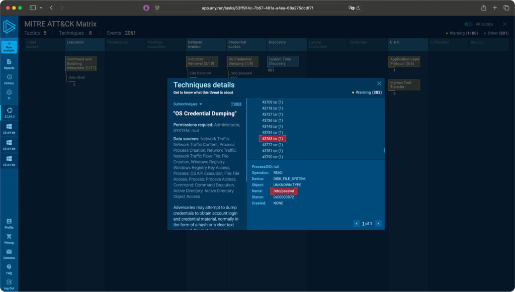The image size is (515, 292).
Task: Open Indicator Removal (2/10) technique
Action: click(202, 61)
